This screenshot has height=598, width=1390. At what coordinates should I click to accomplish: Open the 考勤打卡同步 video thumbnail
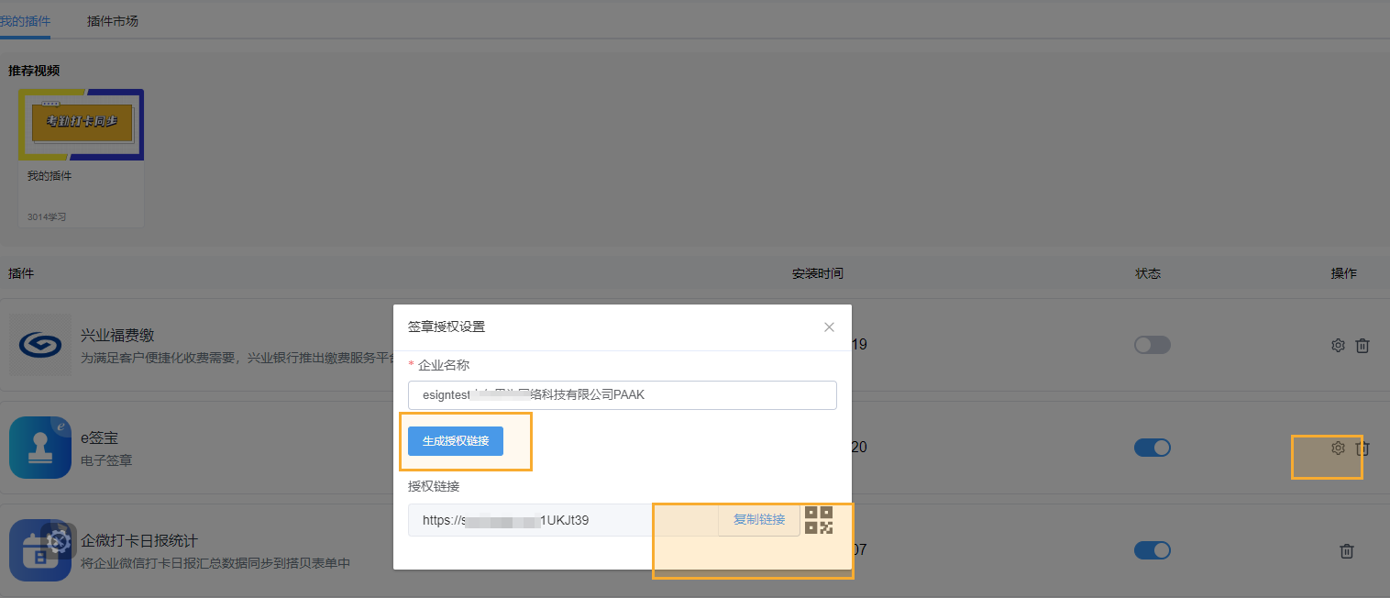[x=81, y=124]
